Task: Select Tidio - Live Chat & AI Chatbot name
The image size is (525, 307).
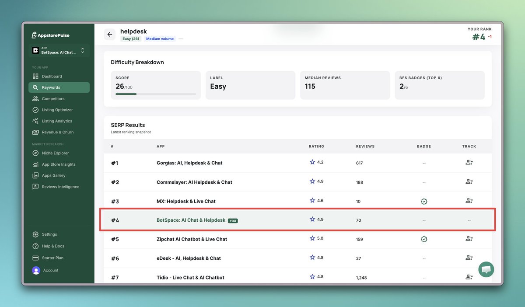Action: [x=190, y=278]
